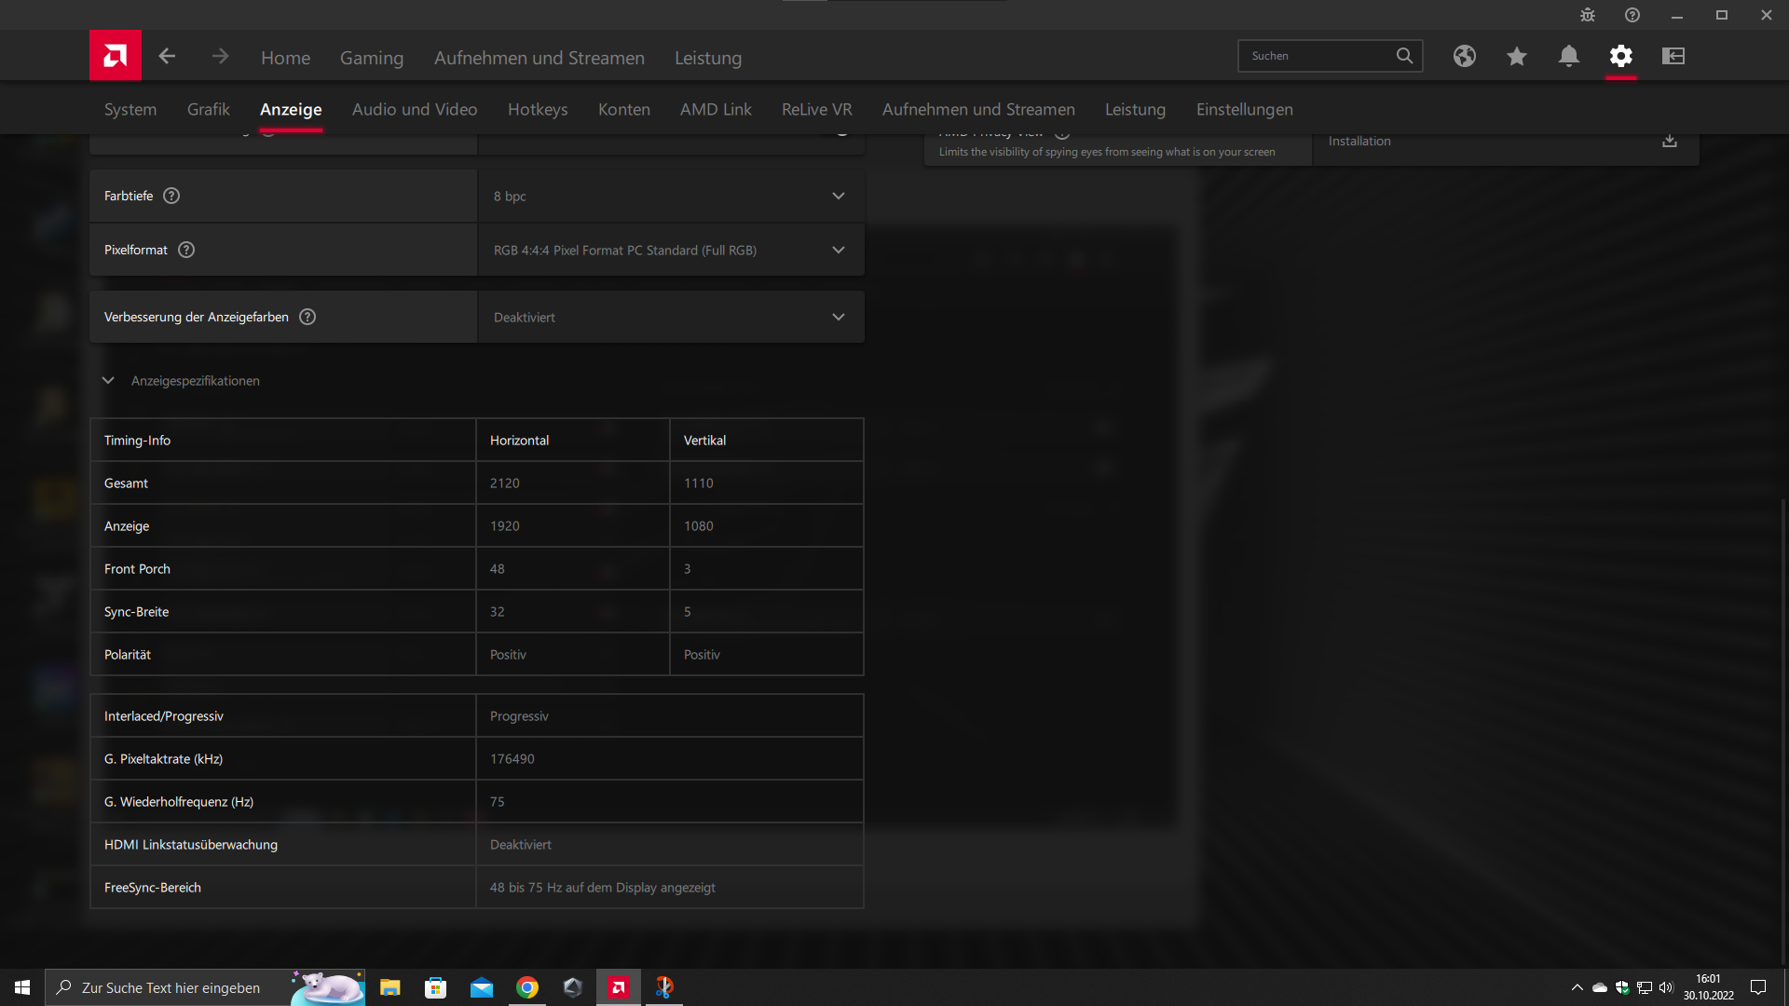Screen dimensions: 1789x1006
Task: Open Chrome from the taskbar
Action: click(527, 987)
